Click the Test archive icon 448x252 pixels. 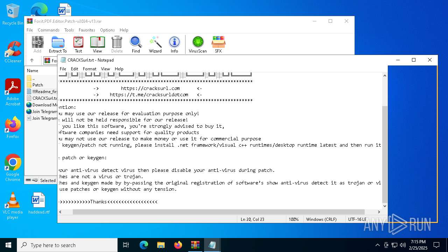tap(78, 44)
